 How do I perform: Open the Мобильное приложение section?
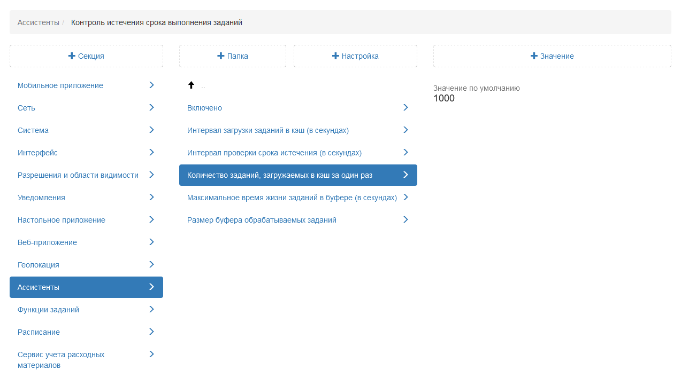point(60,85)
